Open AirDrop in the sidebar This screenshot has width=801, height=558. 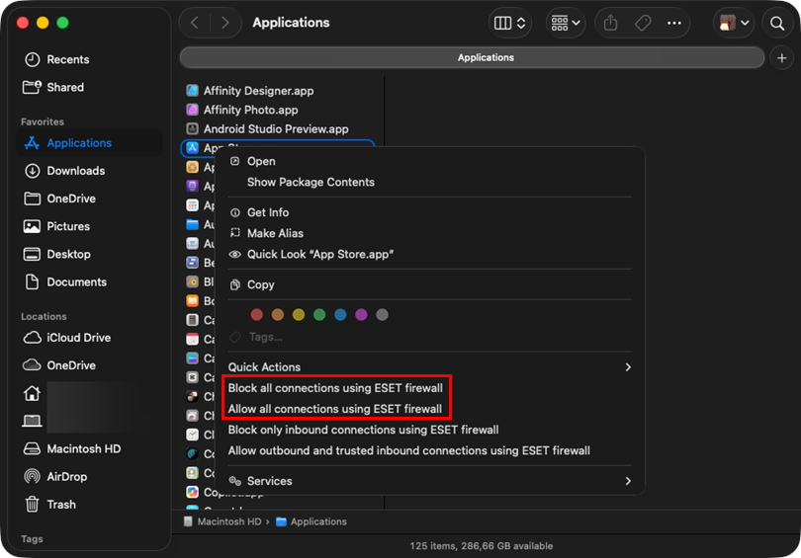coord(66,476)
